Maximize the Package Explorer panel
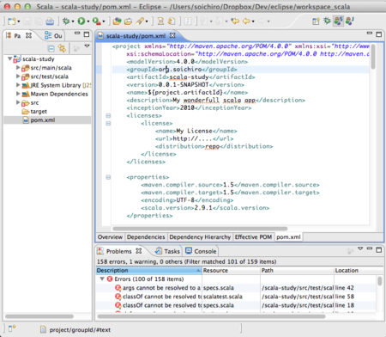386x337 pixels. pyautogui.click(x=87, y=34)
